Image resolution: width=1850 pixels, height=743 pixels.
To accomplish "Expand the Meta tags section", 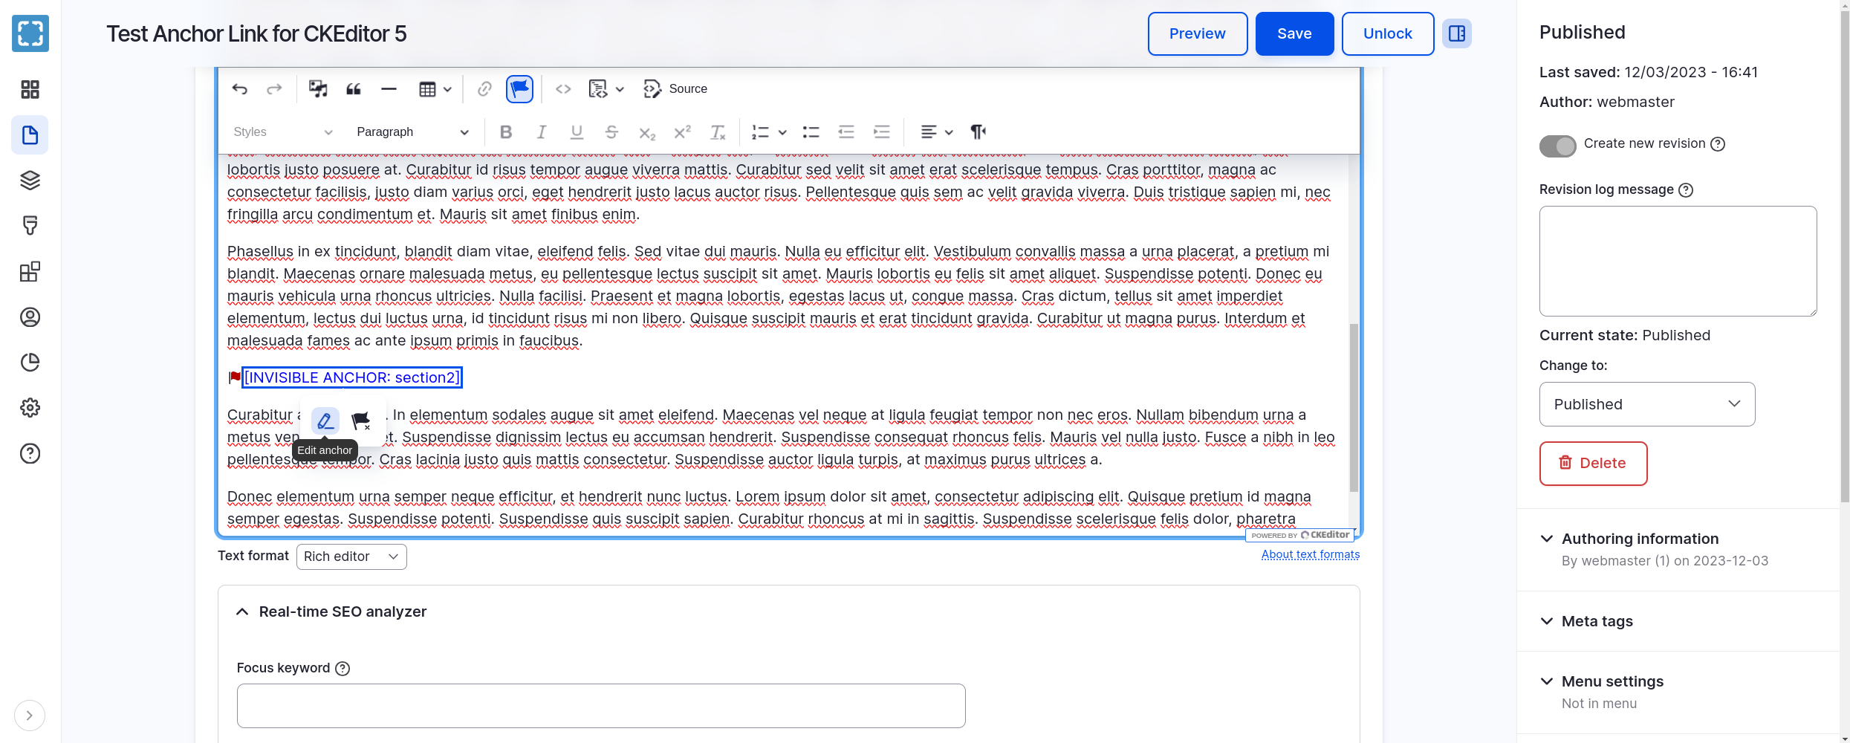I will [x=1597, y=621].
